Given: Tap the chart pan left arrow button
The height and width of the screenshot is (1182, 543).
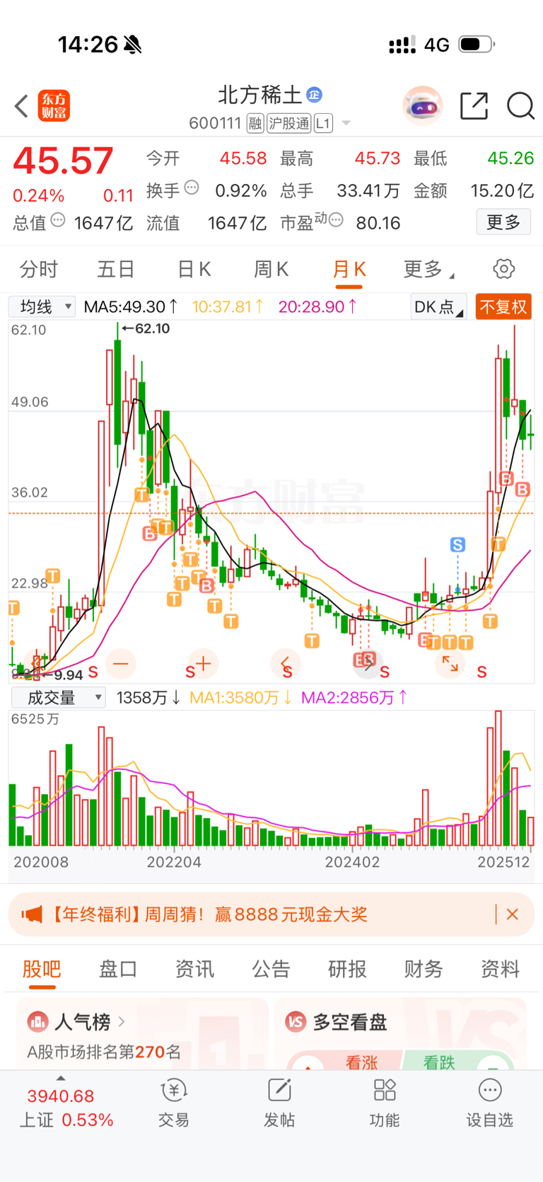Looking at the screenshot, I should click(x=286, y=664).
